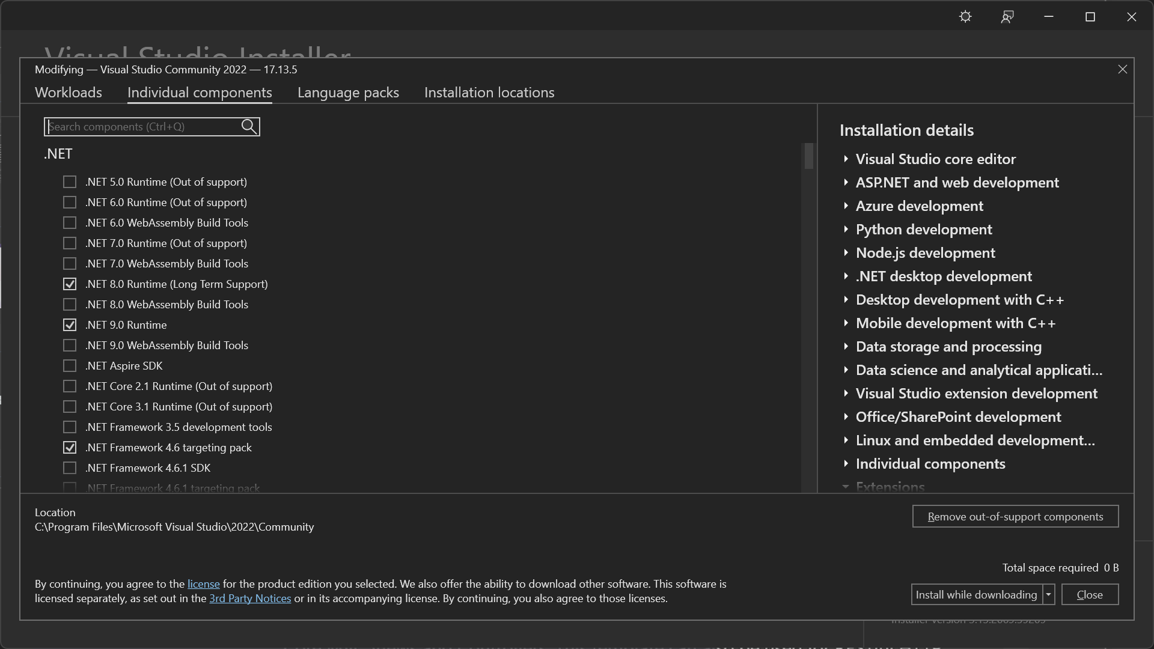Enable .NET Framework 3.5 development tools
Screen dimensions: 1154x649
(x=70, y=427)
